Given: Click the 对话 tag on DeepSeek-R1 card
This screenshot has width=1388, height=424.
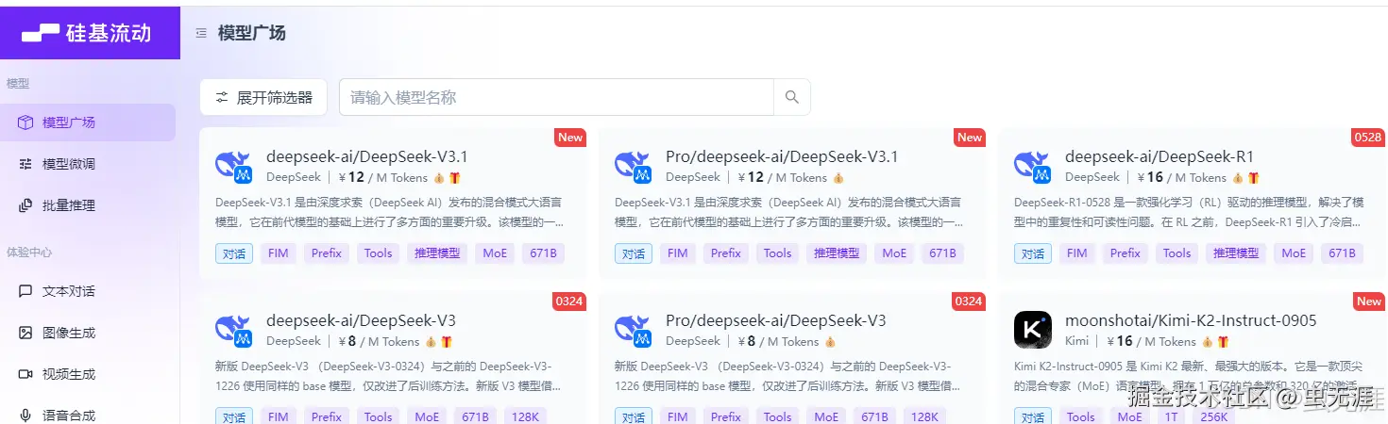Looking at the screenshot, I should 1033,253.
